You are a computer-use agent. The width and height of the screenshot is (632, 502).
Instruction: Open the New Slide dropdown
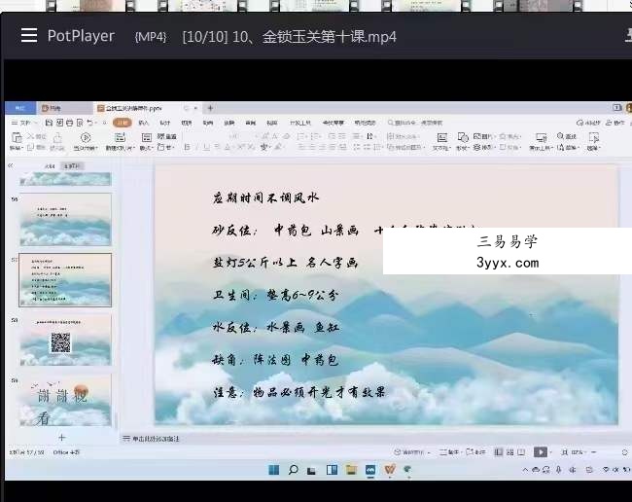point(120,148)
